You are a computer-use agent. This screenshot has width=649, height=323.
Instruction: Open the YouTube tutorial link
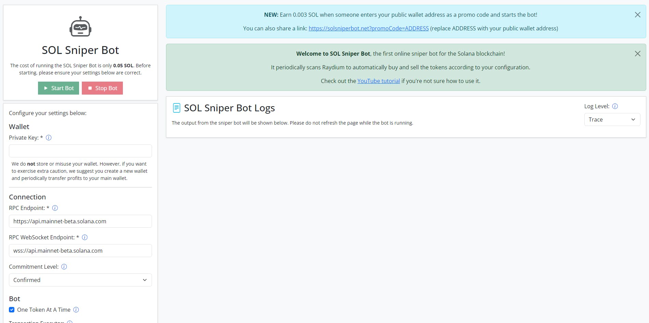379,81
